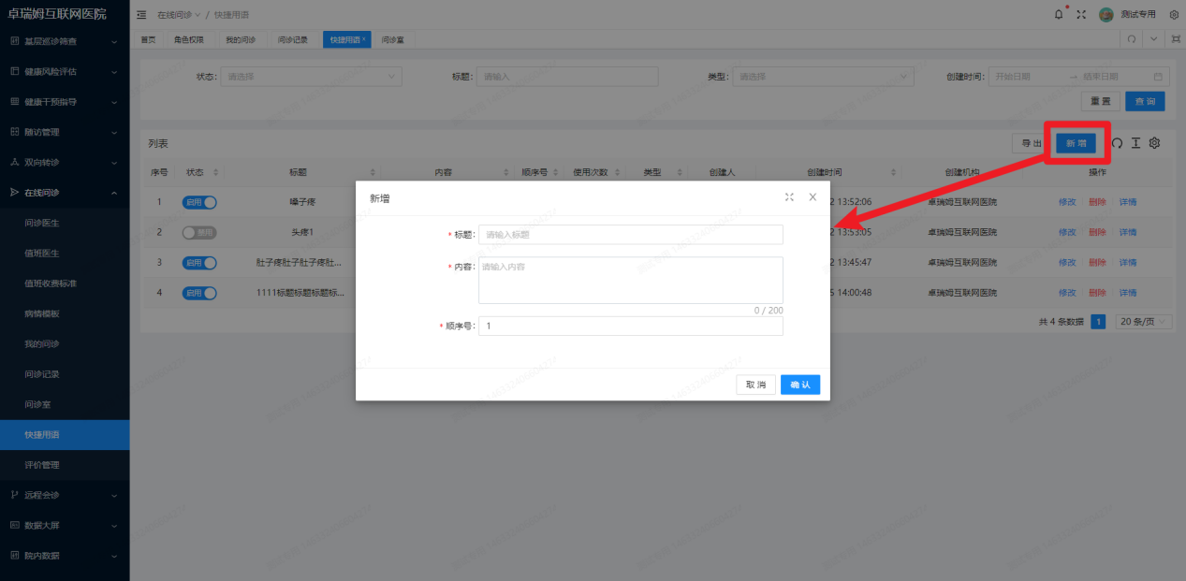Screen dimensions: 1186x581
Task: Click the 取消 button in dialog
Action: pyautogui.click(x=755, y=385)
